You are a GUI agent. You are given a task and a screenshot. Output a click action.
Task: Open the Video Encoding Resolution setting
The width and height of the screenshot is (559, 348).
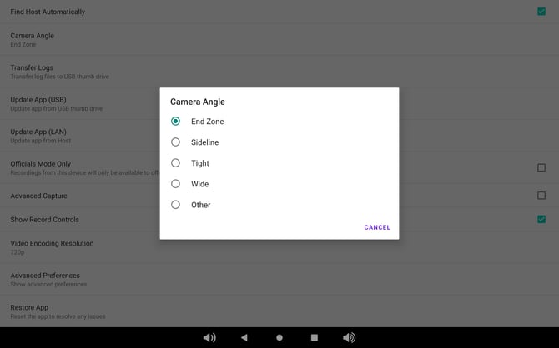coord(75,247)
